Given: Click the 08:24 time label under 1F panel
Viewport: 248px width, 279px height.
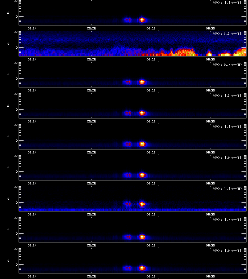Looking at the screenshot, I should pos(32,28).
